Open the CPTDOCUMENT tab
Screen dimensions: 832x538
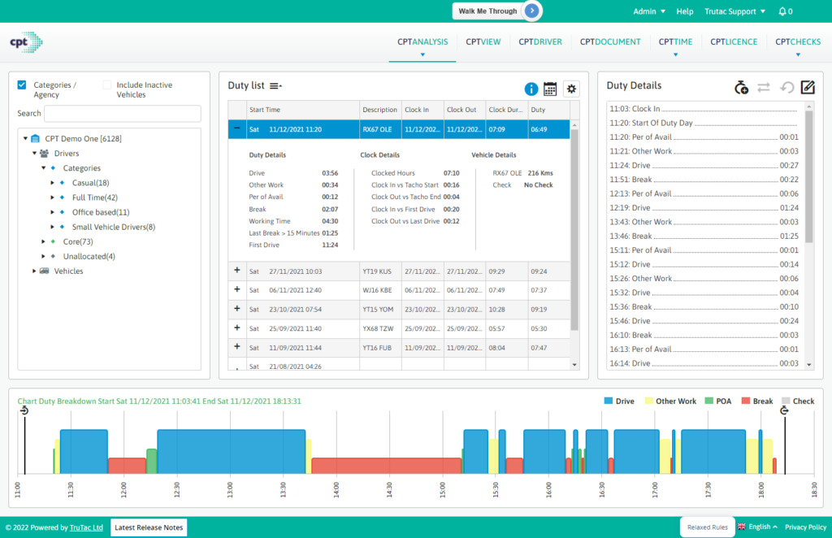point(610,41)
